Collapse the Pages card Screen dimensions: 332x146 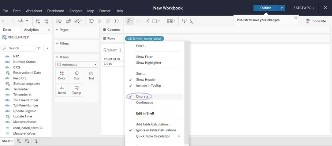point(57,30)
